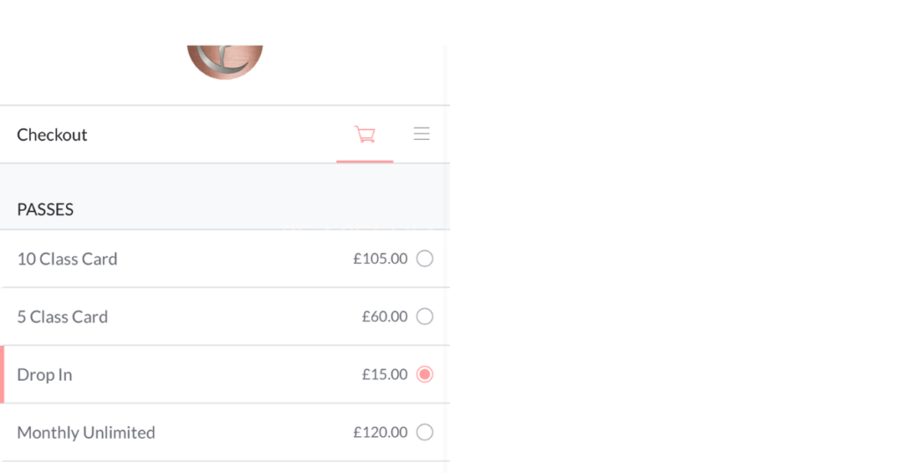Viewport: 900px width, 473px height.
Task: Select the 10 Class Card radio button
Action: [x=425, y=258]
